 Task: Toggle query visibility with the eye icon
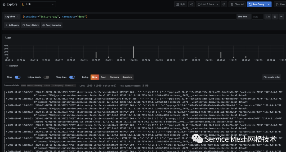(275, 17)
